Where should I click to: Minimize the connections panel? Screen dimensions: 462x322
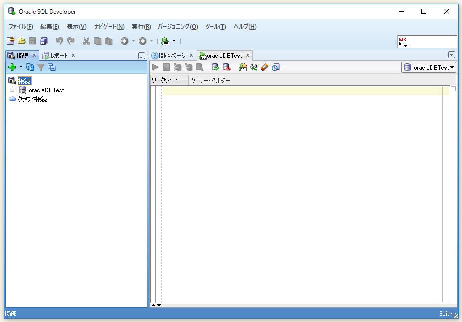pos(142,56)
